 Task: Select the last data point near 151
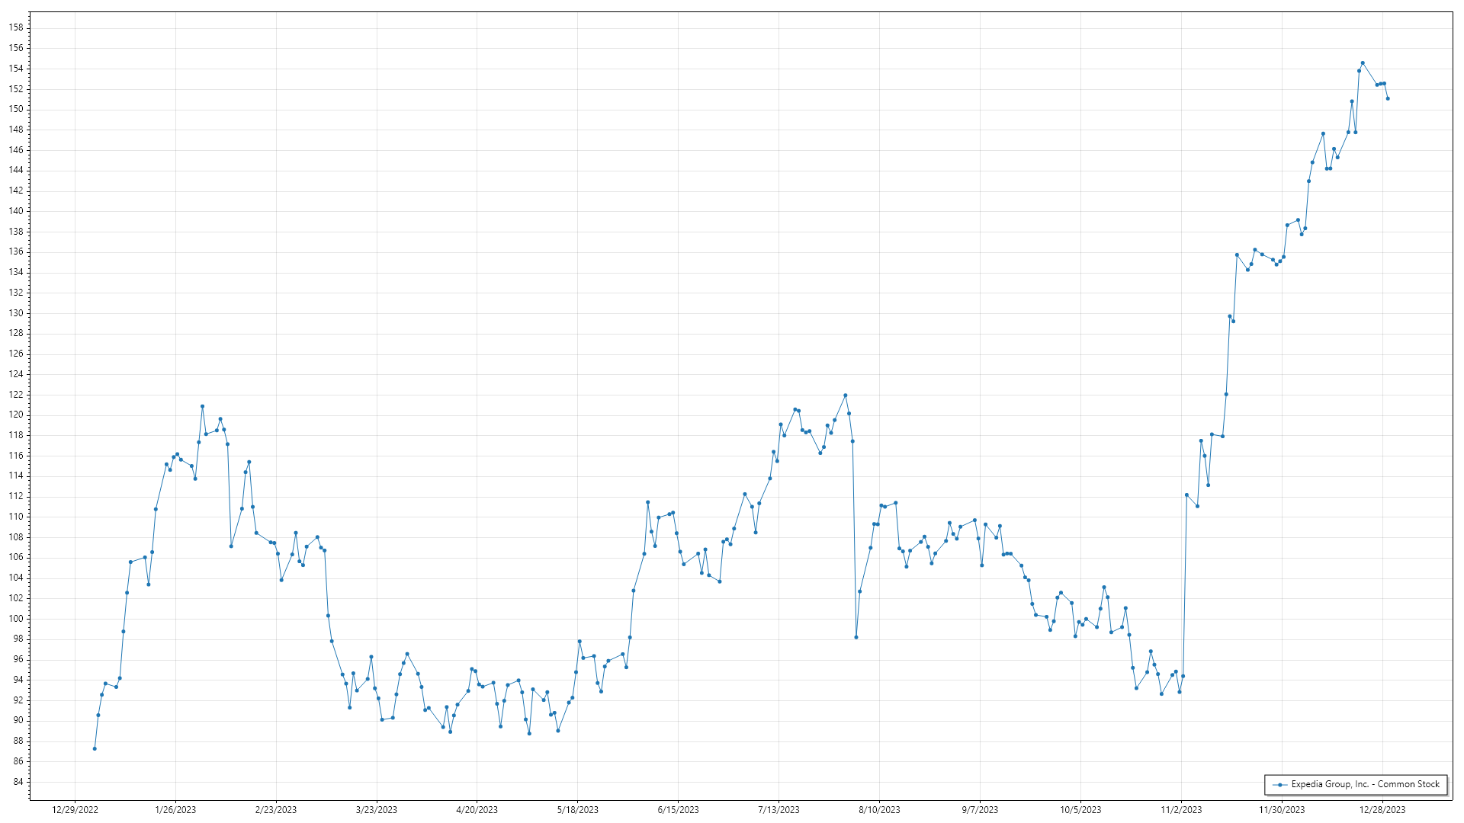click(1388, 98)
